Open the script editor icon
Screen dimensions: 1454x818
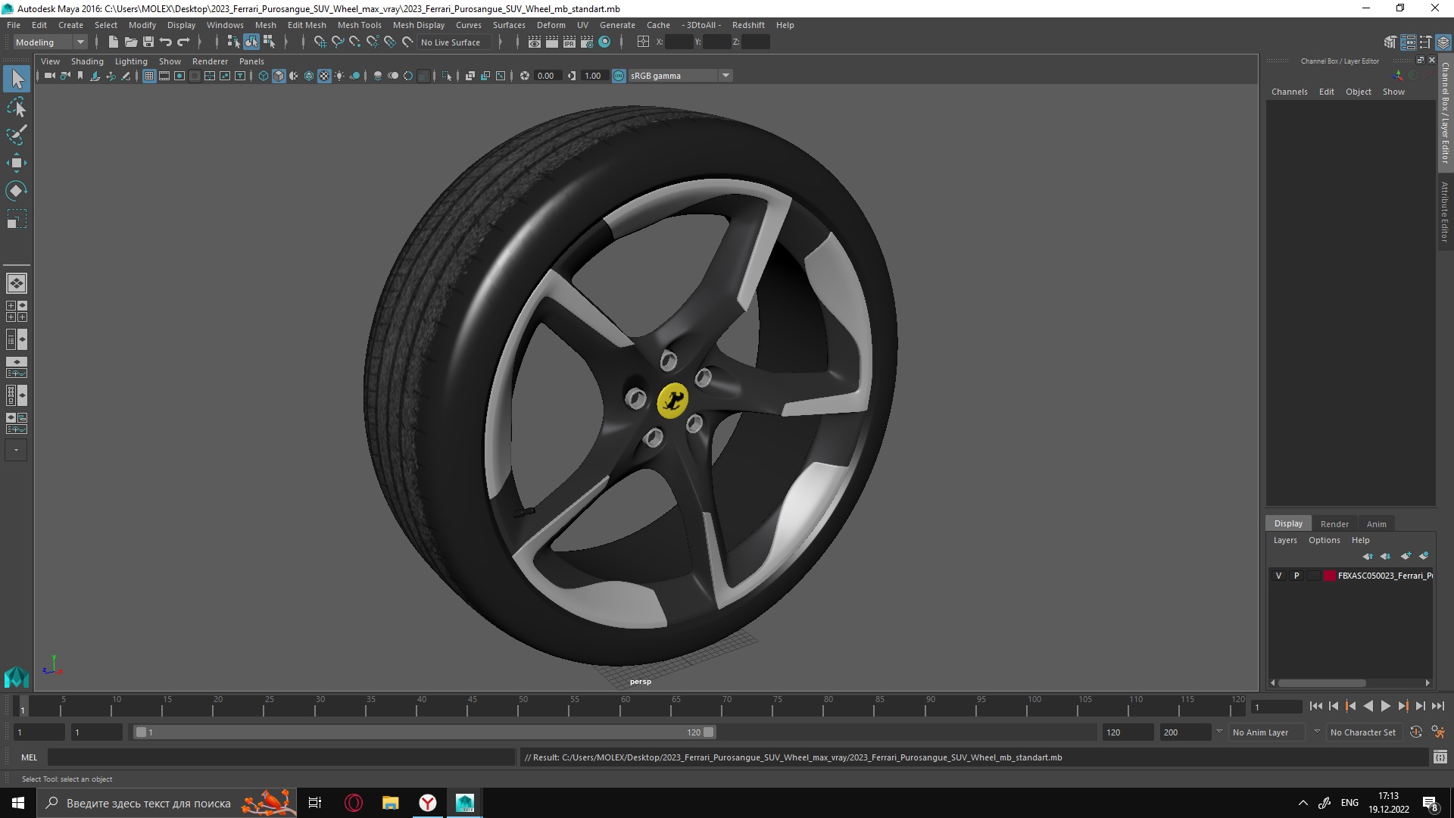coord(1440,757)
